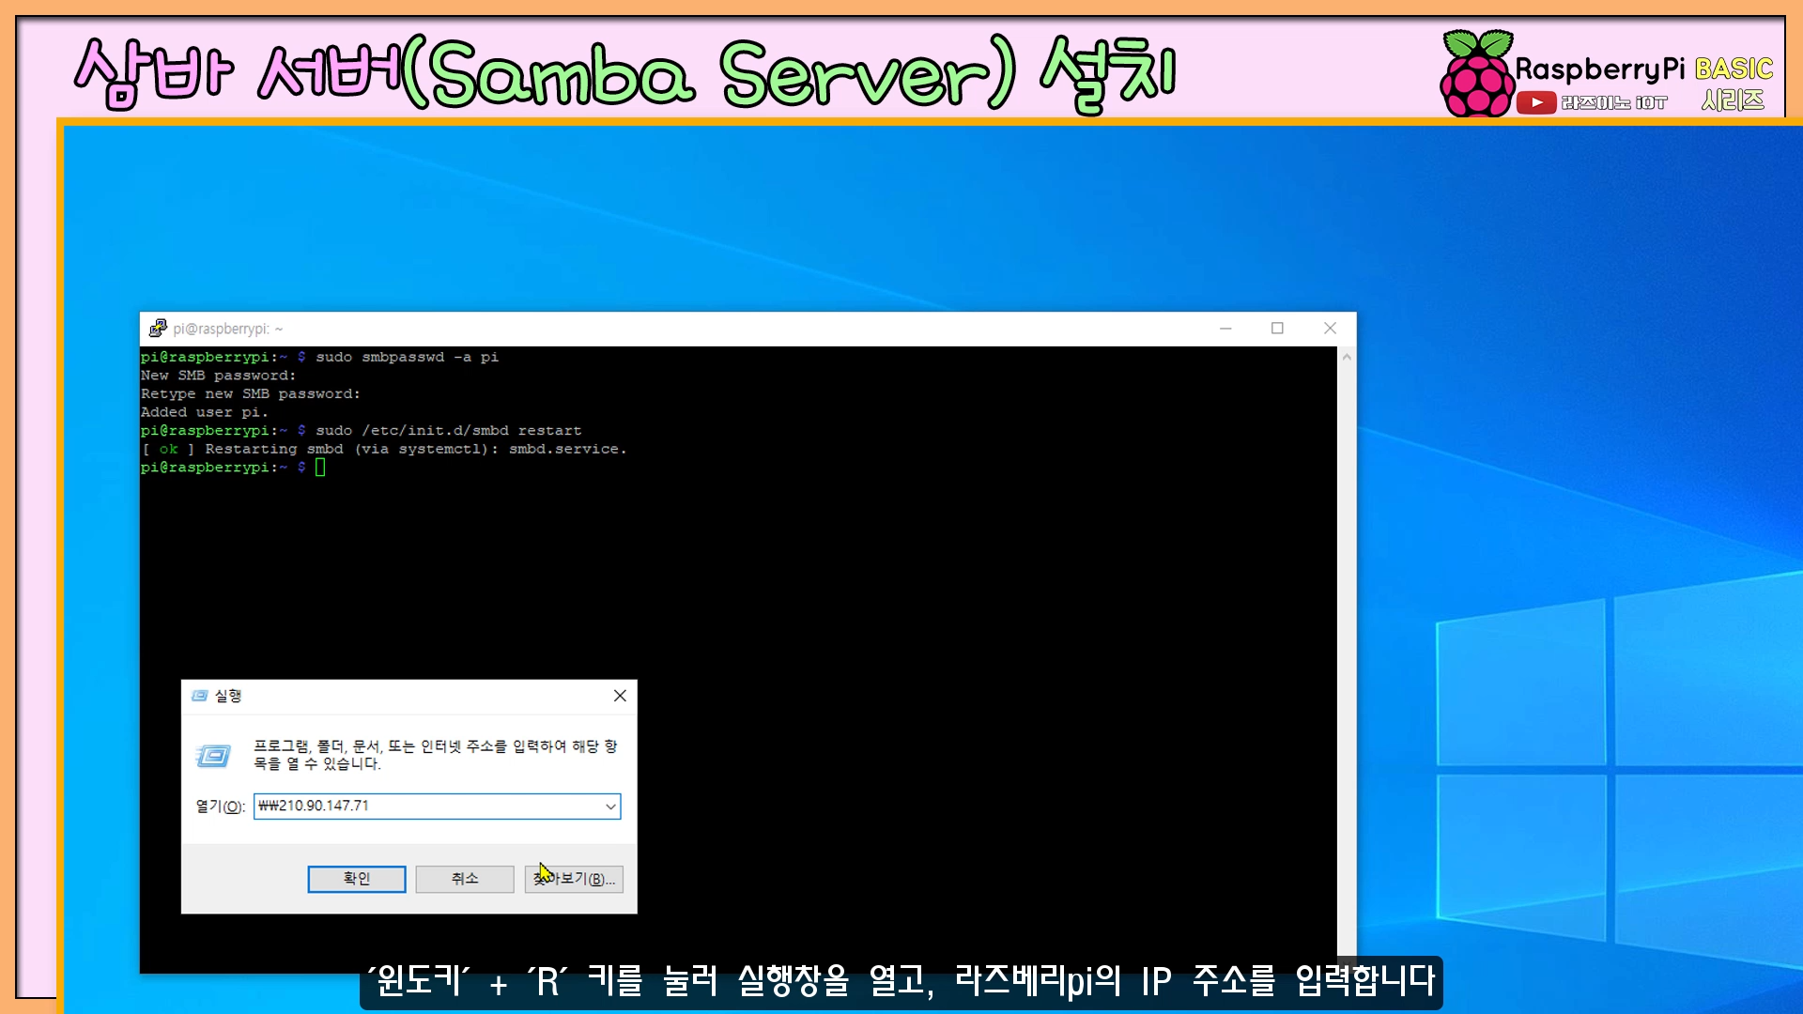Viewport: 1803px width, 1014px height.
Task: Click the 확인 (OK) button
Action: tap(357, 879)
